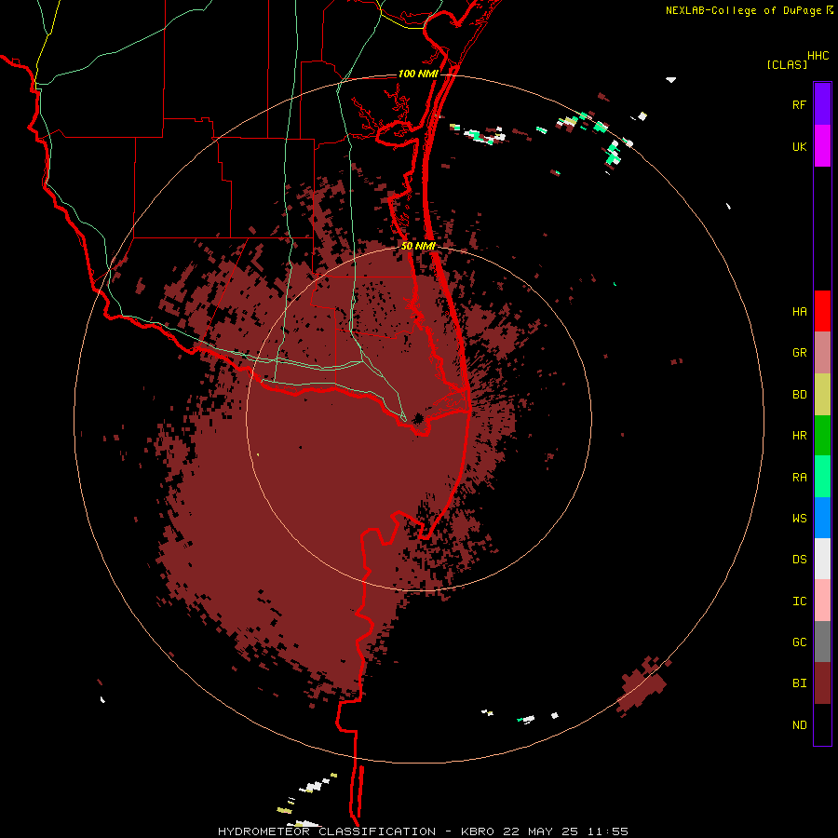The height and width of the screenshot is (838, 838).
Task: Click the 100 NMI range ring label
Action: [x=418, y=74]
